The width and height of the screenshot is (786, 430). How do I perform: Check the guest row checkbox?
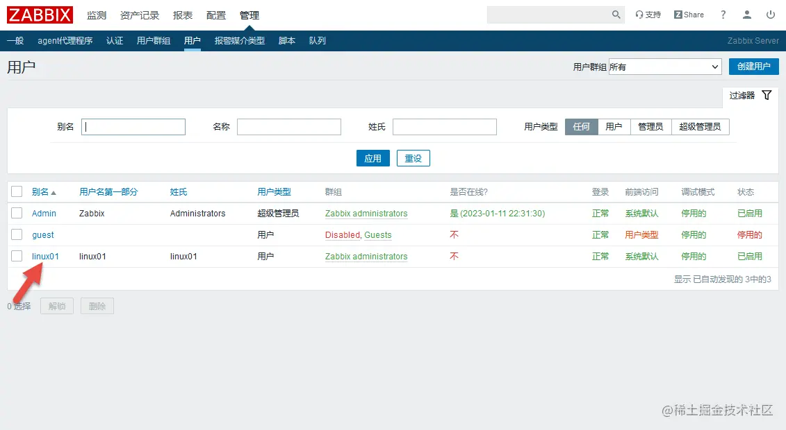click(17, 234)
